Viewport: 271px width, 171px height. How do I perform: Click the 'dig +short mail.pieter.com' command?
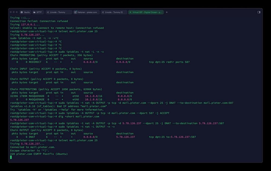click(x=79, y=116)
